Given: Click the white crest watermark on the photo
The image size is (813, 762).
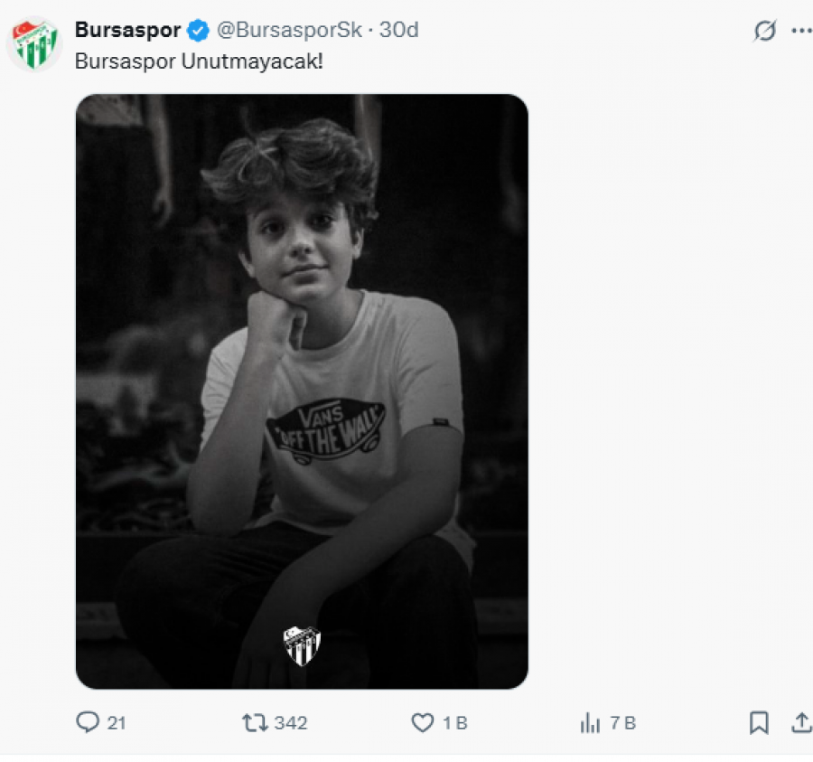Looking at the screenshot, I should [302, 645].
